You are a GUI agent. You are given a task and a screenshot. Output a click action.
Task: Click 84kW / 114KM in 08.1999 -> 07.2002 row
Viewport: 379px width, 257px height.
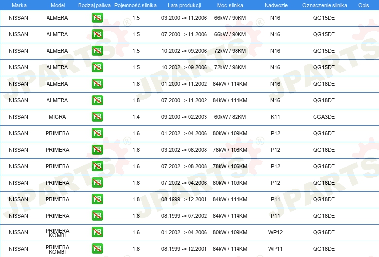click(x=230, y=216)
